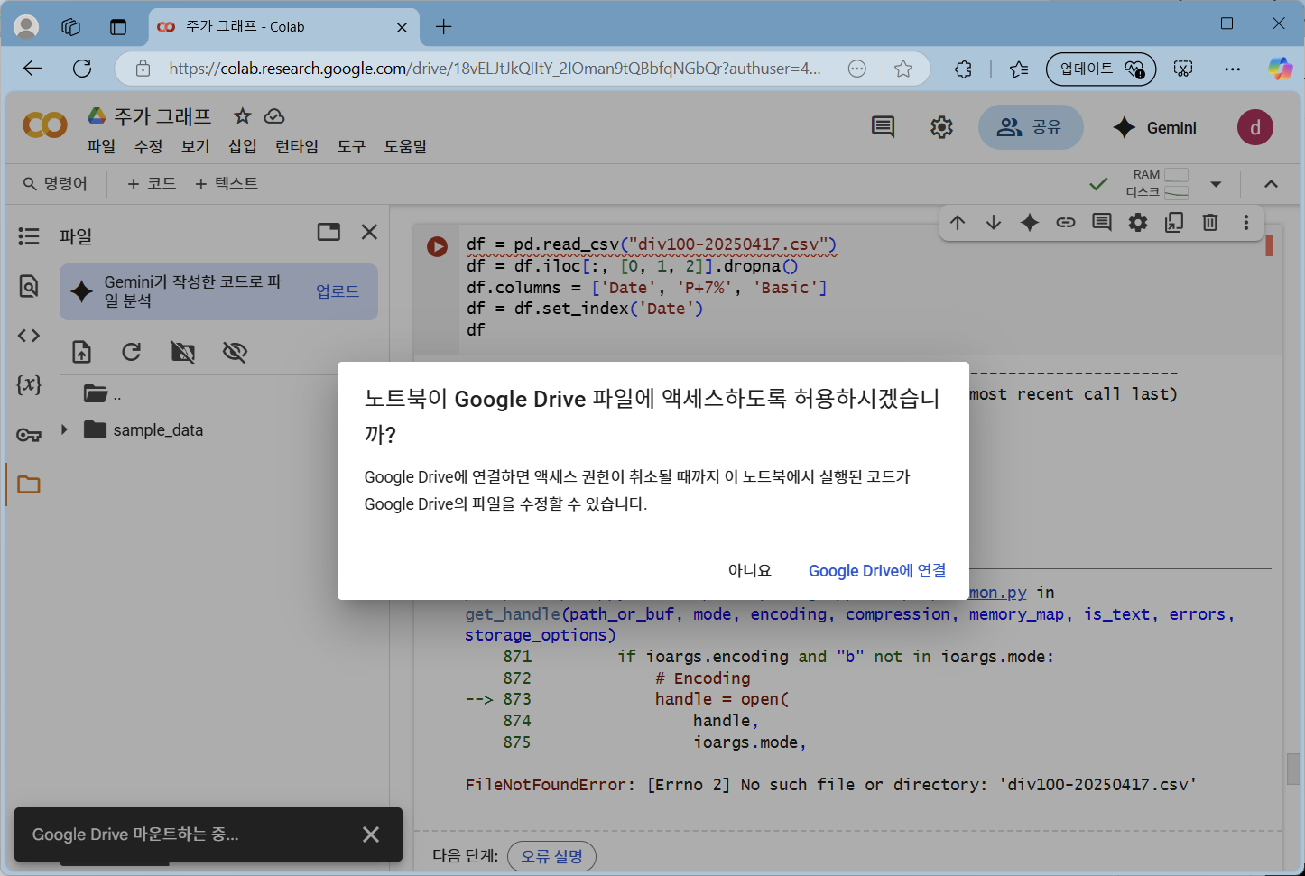
Task: Expand the sample_data folder
Action: click(x=64, y=429)
